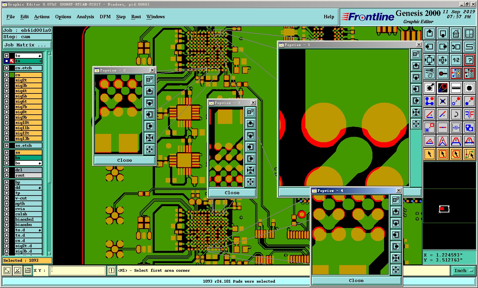The height and width of the screenshot is (288, 478).
Task: Click layer list scrollbar down arrow
Action: click(49, 254)
